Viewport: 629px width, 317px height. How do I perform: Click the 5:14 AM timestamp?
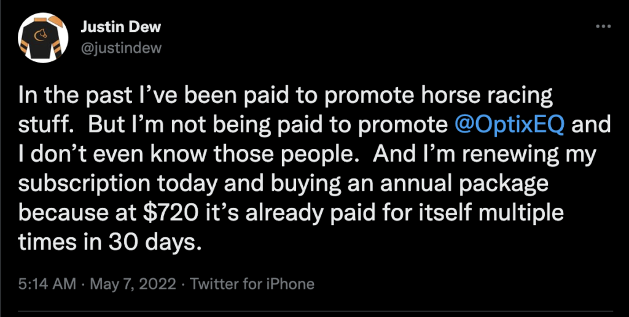pyautogui.click(x=46, y=284)
